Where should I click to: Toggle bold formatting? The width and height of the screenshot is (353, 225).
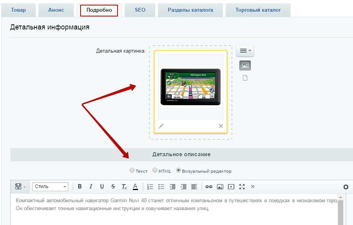pyautogui.click(x=80, y=187)
